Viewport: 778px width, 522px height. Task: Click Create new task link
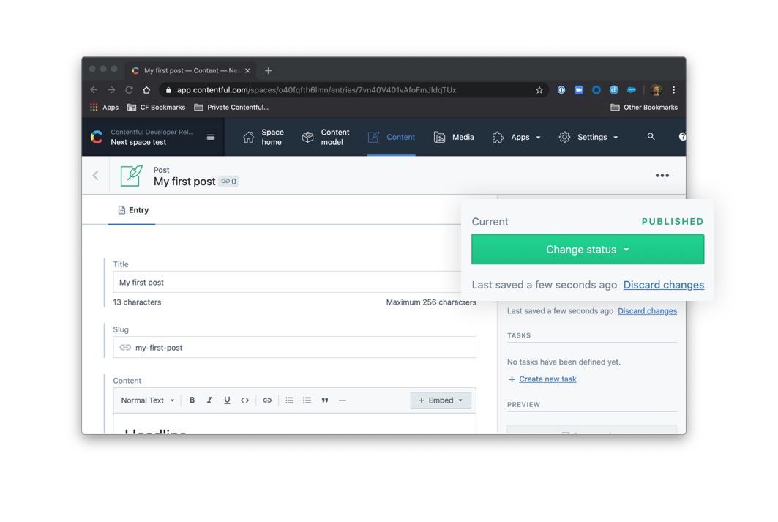[547, 379]
